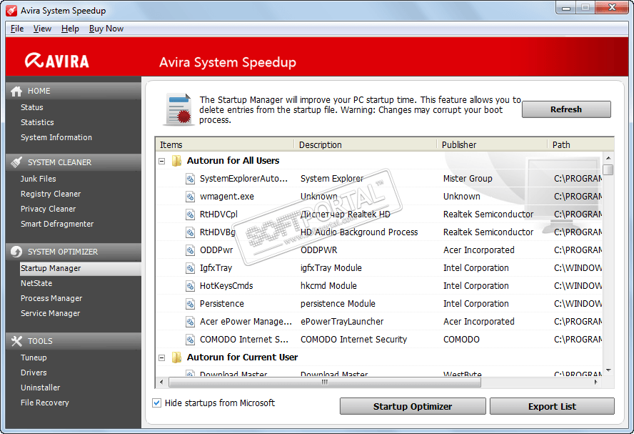Click the Autorun for Current User folder icon
Viewport: 634px width, 434px height.
(x=176, y=357)
